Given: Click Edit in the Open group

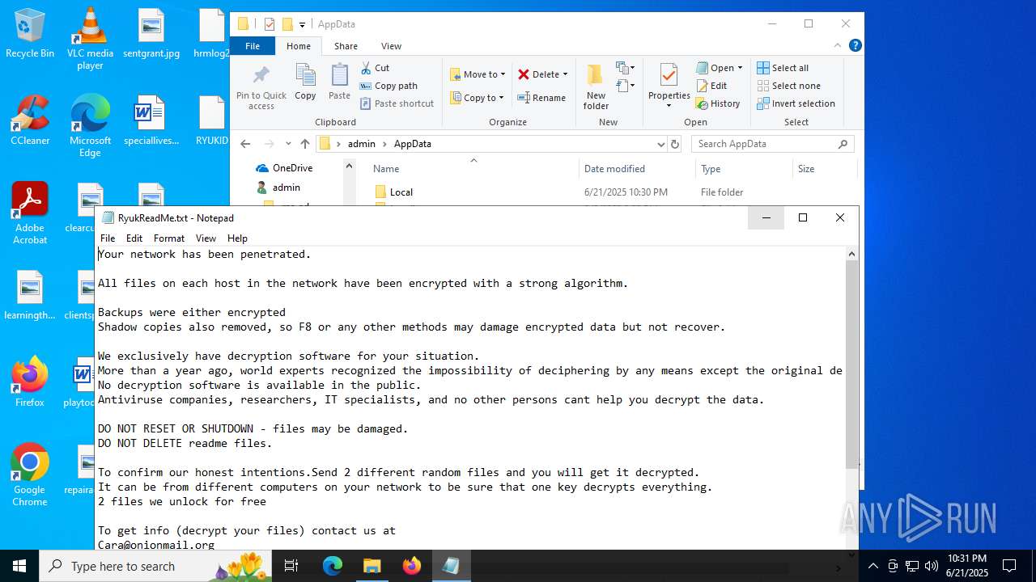Looking at the screenshot, I should click(x=711, y=86).
